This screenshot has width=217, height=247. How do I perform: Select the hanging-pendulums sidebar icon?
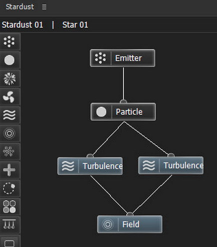[10, 225]
